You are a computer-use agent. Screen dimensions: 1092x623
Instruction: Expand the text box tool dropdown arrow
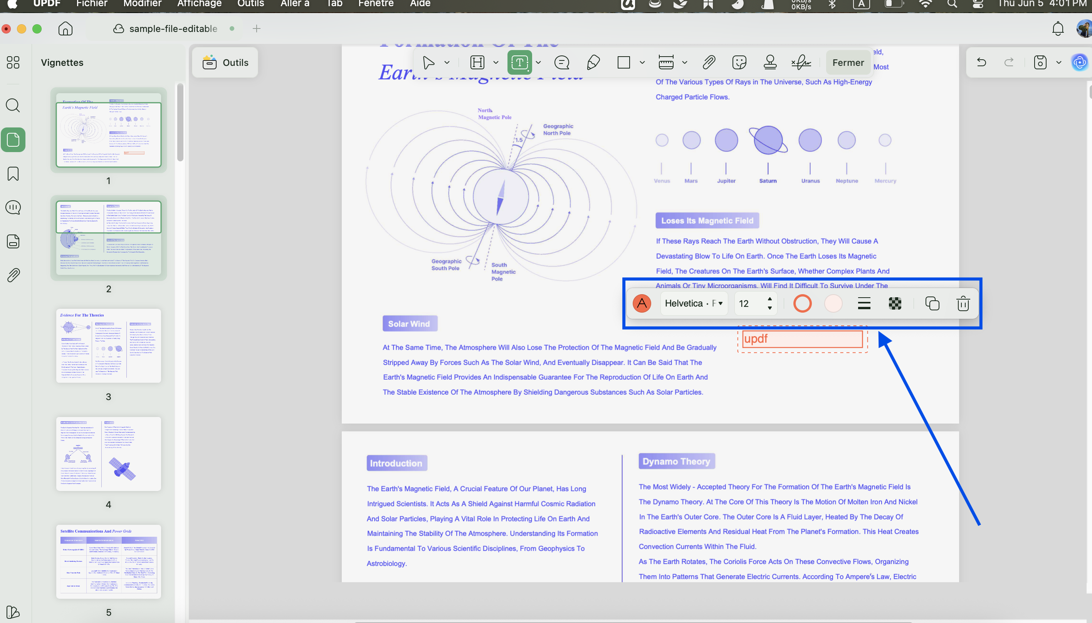[538, 62]
